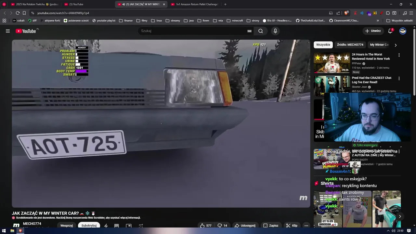This screenshot has width=416, height=234.
Task: Focus the Szukaj search field
Action: [192, 31]
